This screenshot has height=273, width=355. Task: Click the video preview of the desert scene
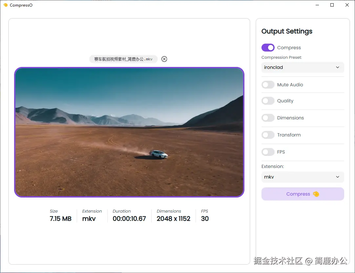click(129, 132)
